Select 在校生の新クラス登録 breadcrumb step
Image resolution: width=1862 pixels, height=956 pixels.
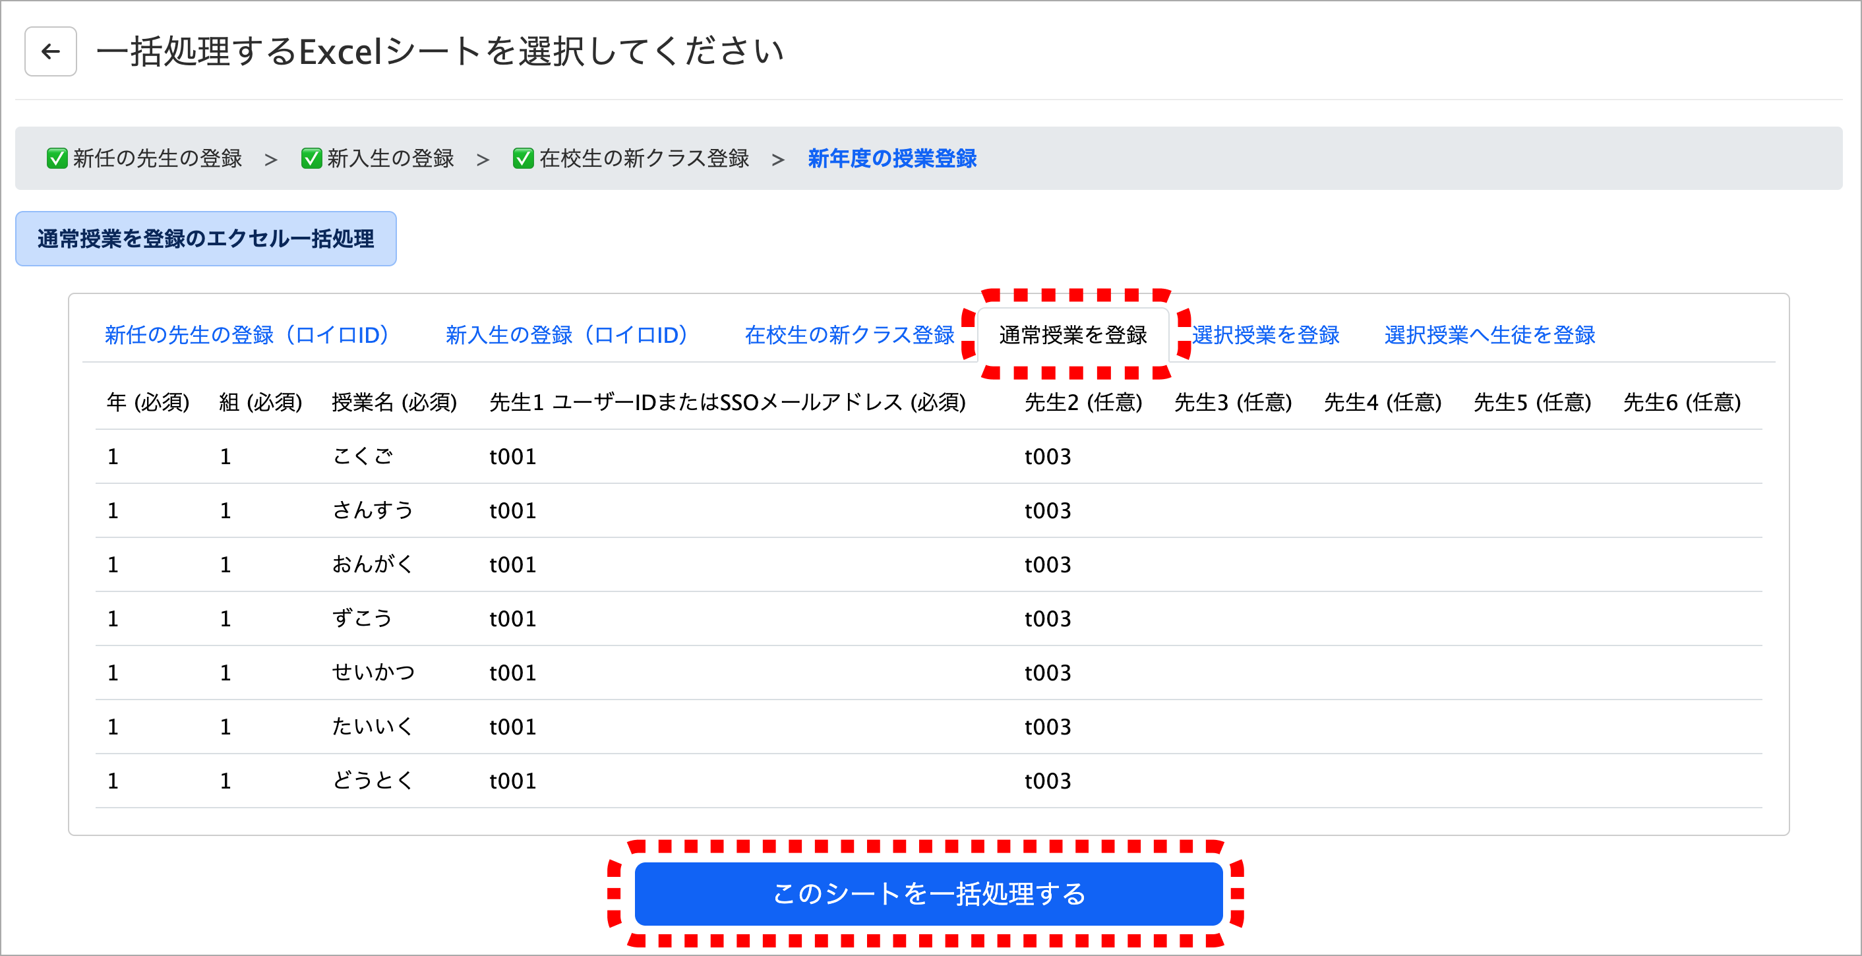point(644,158)
